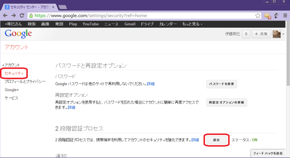Click the 再設定オプションの更新 button
This screenshot has height=158, width=290.
[x=227, y=102]
